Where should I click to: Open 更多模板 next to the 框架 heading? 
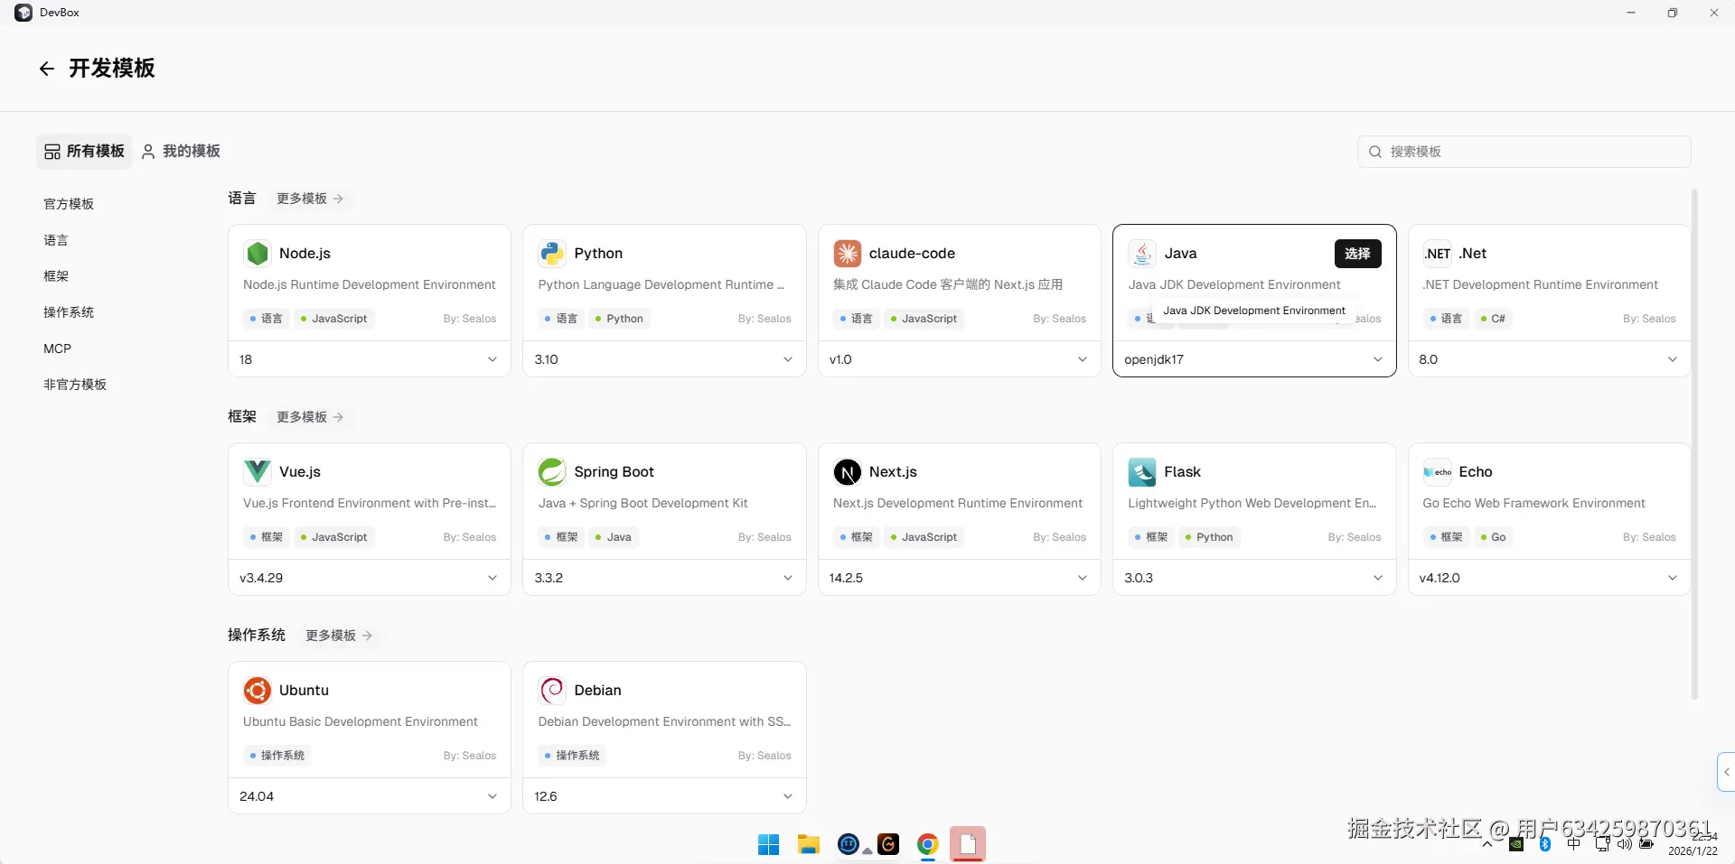pos(310,417)
